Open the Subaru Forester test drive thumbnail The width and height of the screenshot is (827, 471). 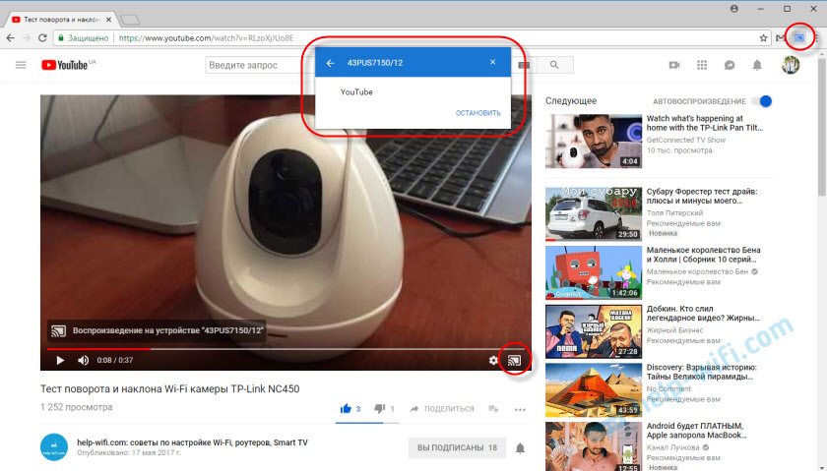pos(594,214)
